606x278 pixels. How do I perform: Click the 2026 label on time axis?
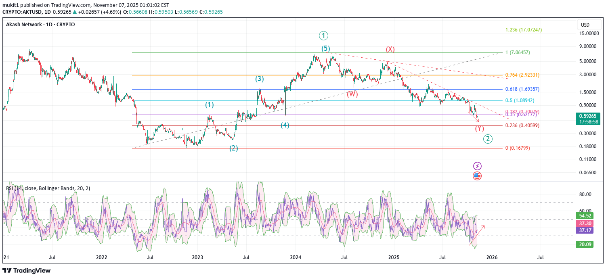pos(492,257)
